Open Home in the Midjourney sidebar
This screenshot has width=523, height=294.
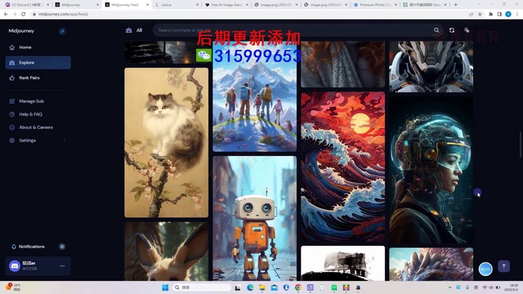click(x=25, y=47)
